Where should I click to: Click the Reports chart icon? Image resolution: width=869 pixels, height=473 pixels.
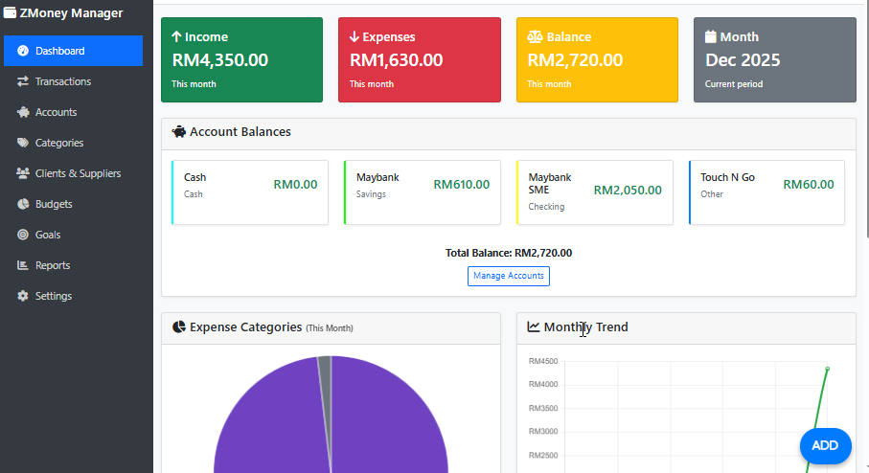(23, 265)
